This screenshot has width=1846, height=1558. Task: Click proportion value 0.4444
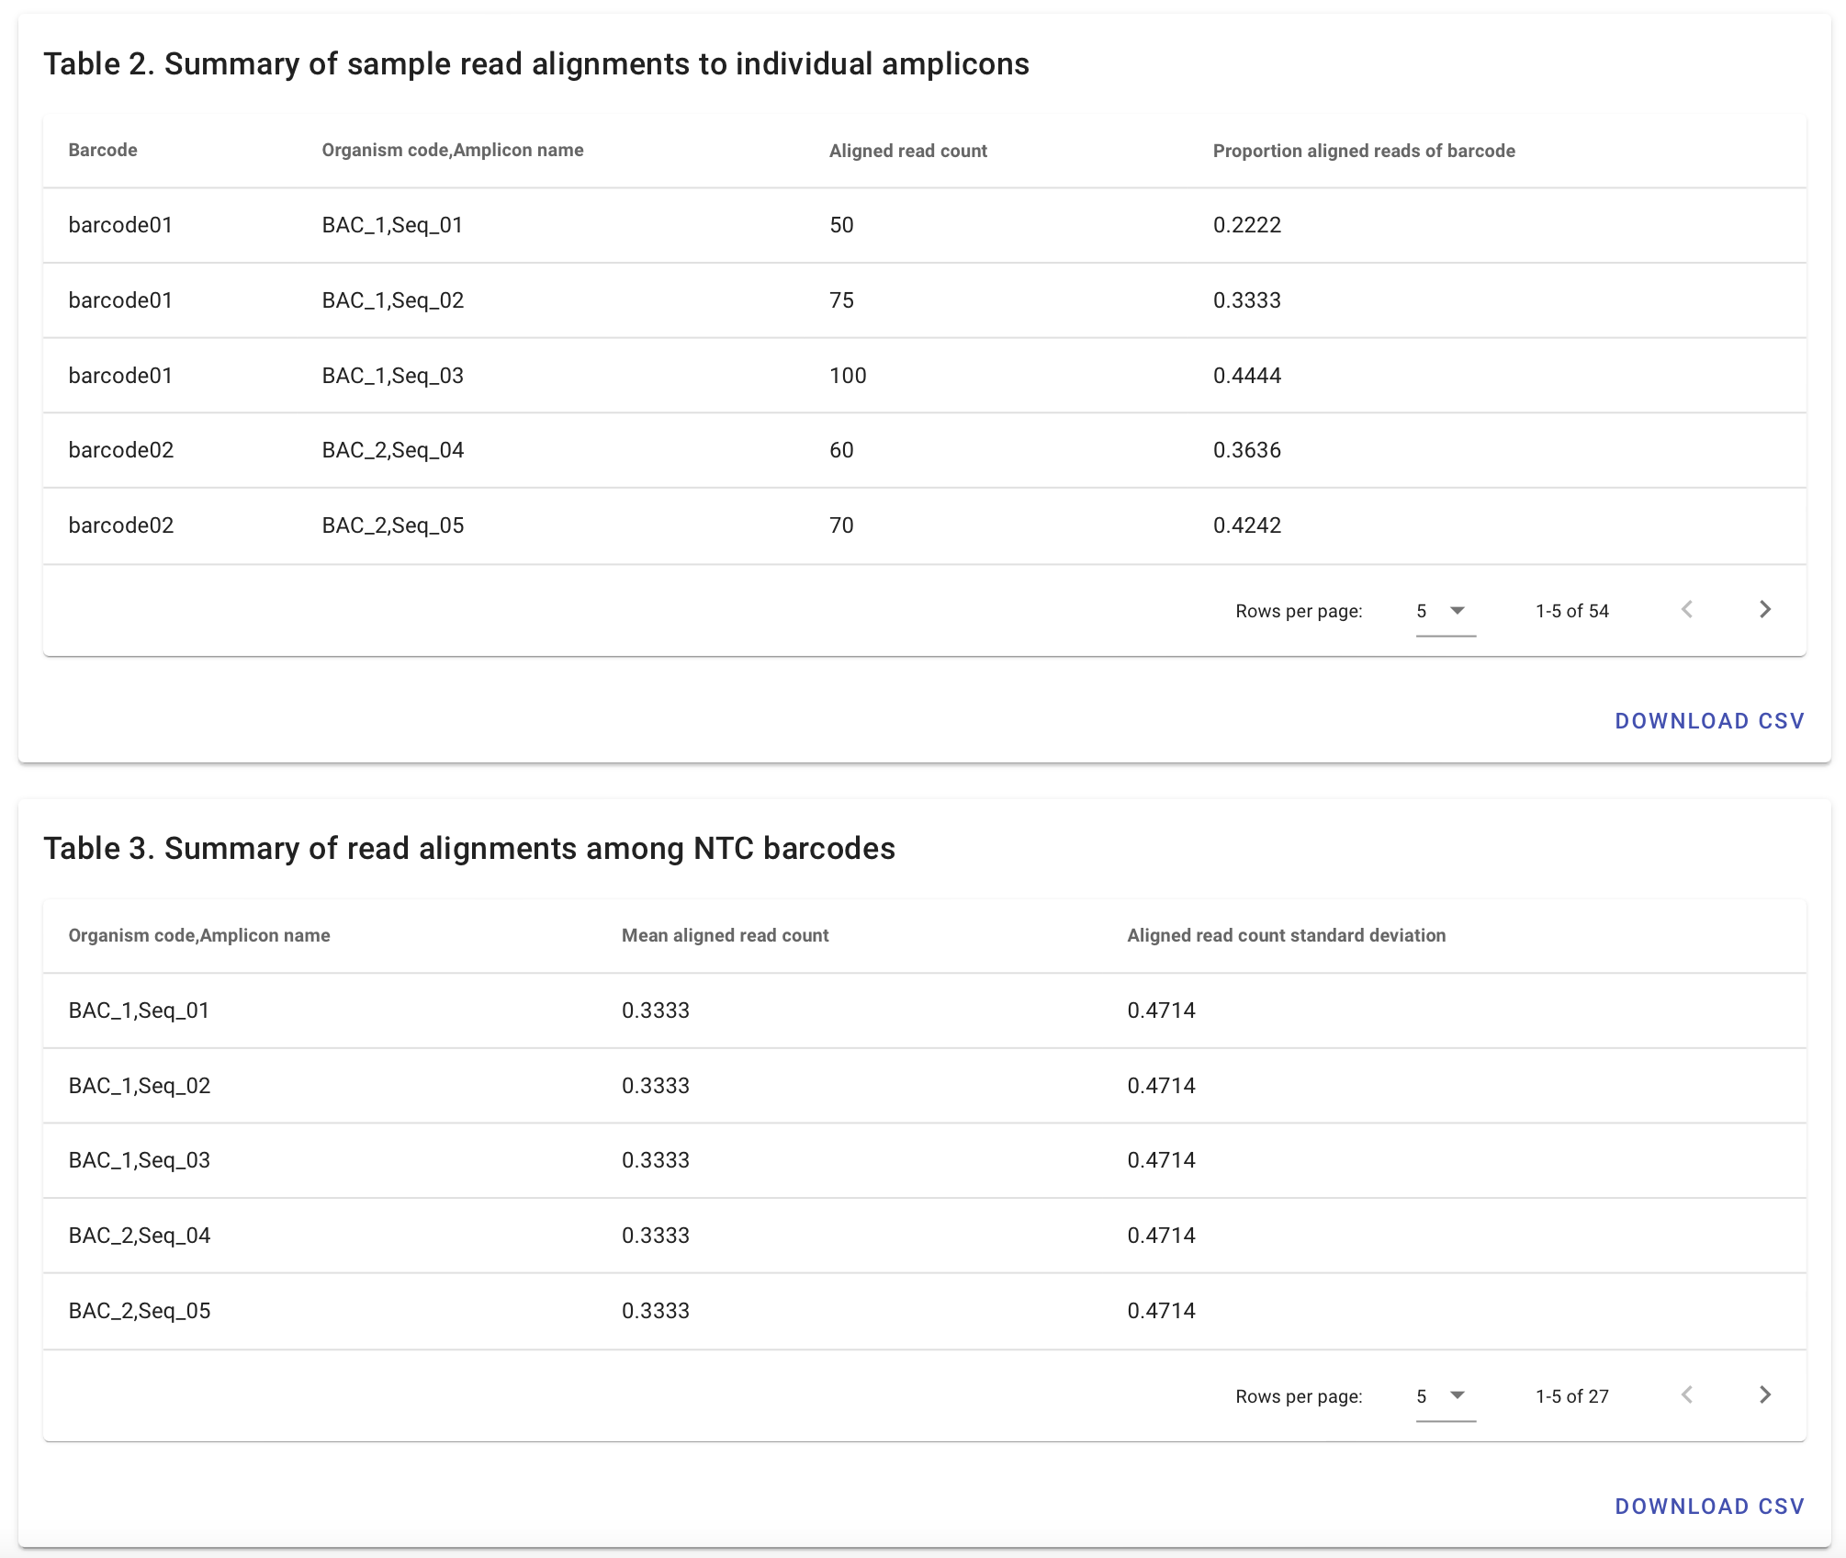coord(1246,376)
